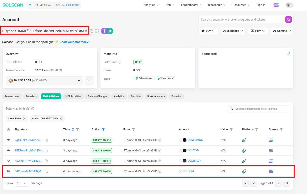Screen dimensions: 307x194
Task: Open the Solana network selector icon
Action: tap(276, 5)
